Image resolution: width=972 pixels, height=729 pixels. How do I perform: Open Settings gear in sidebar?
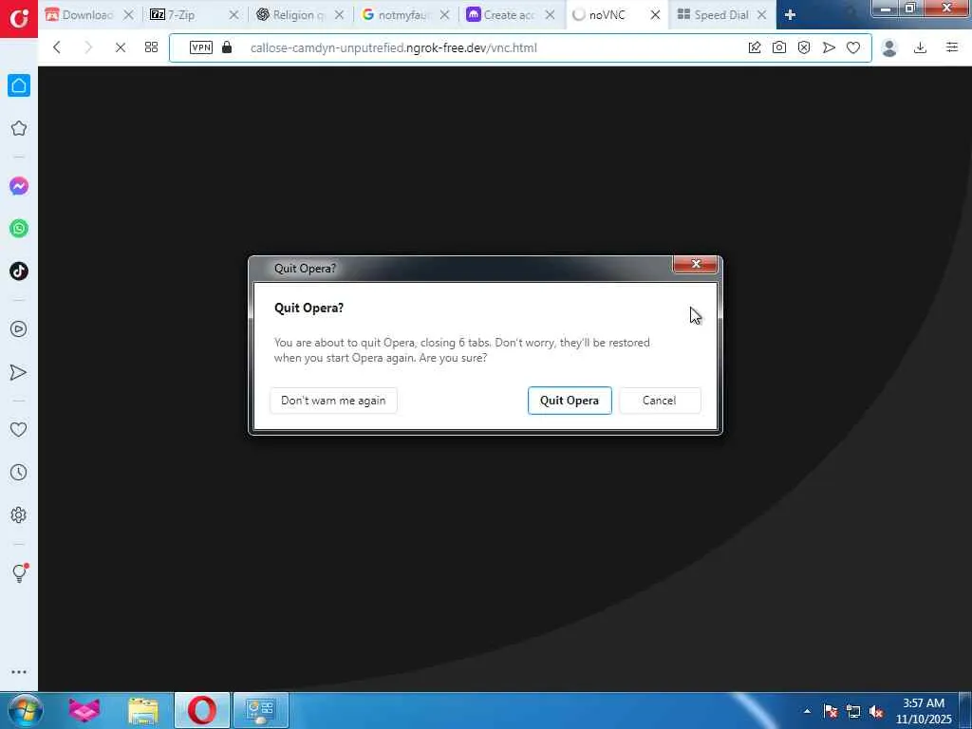point(19,514)
